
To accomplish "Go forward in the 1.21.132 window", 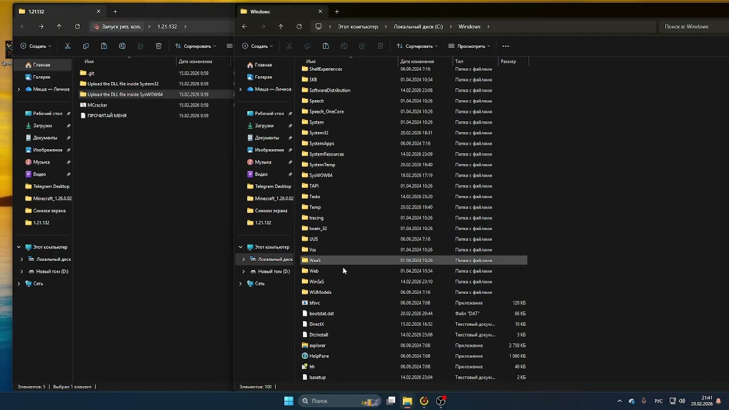I will coord(41,26).
